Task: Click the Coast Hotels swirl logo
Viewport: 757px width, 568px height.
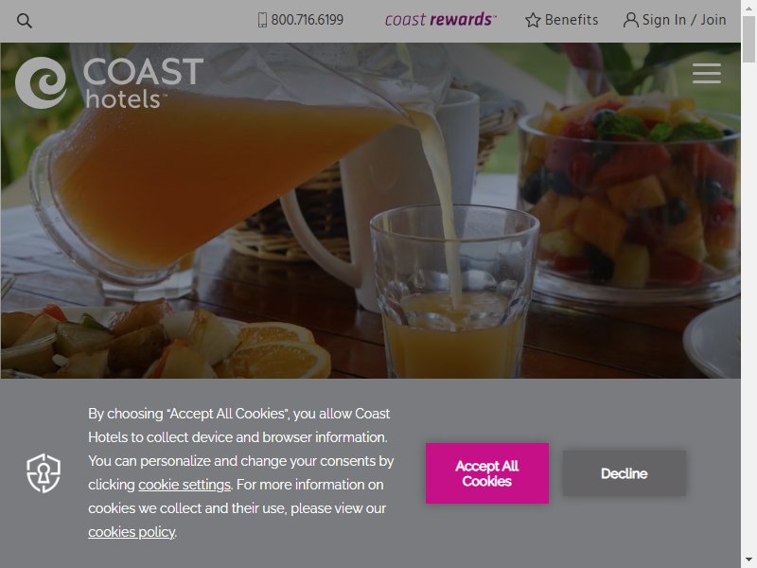Action: tap(41, 82)
